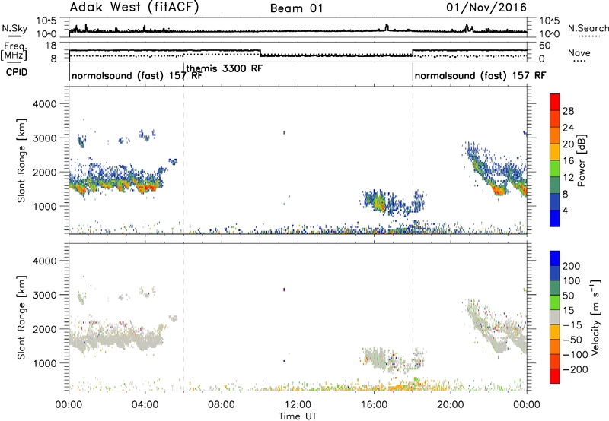This screenshot has height=421, width=609.
Task: Click the "16:00" time tick label
Action: 374,405
